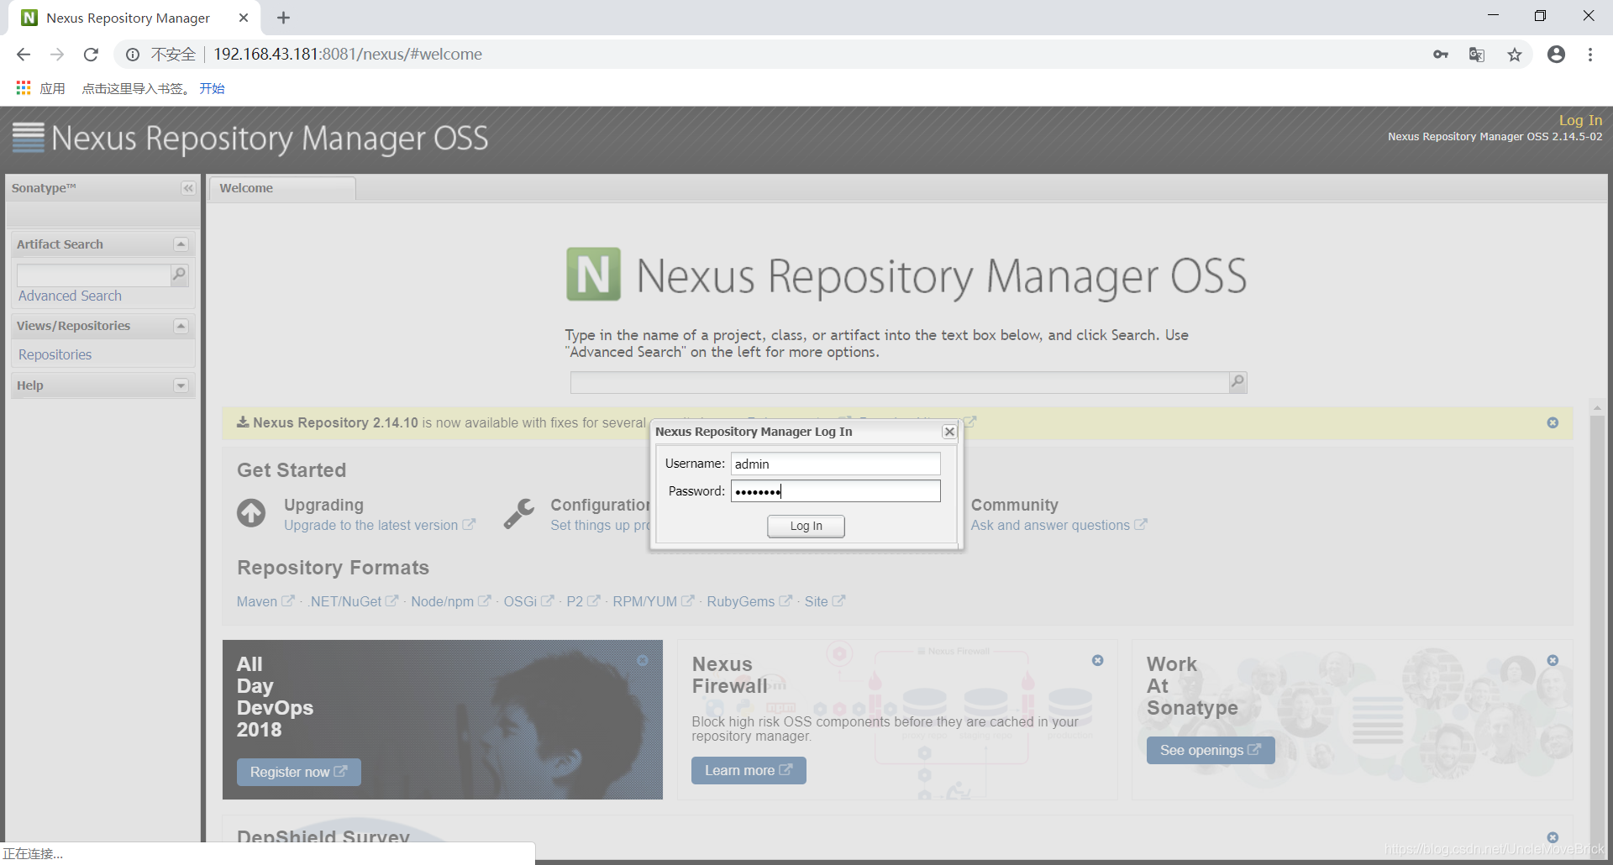Dismiss the All Day DevOps 2018 card
This screenshot has height=865, width=1613.
tap(643, 661)
